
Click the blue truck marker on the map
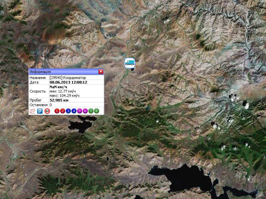point(130,63)
